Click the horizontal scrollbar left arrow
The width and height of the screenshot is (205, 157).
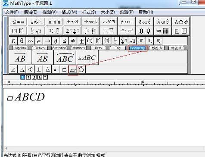coord(6,148)
